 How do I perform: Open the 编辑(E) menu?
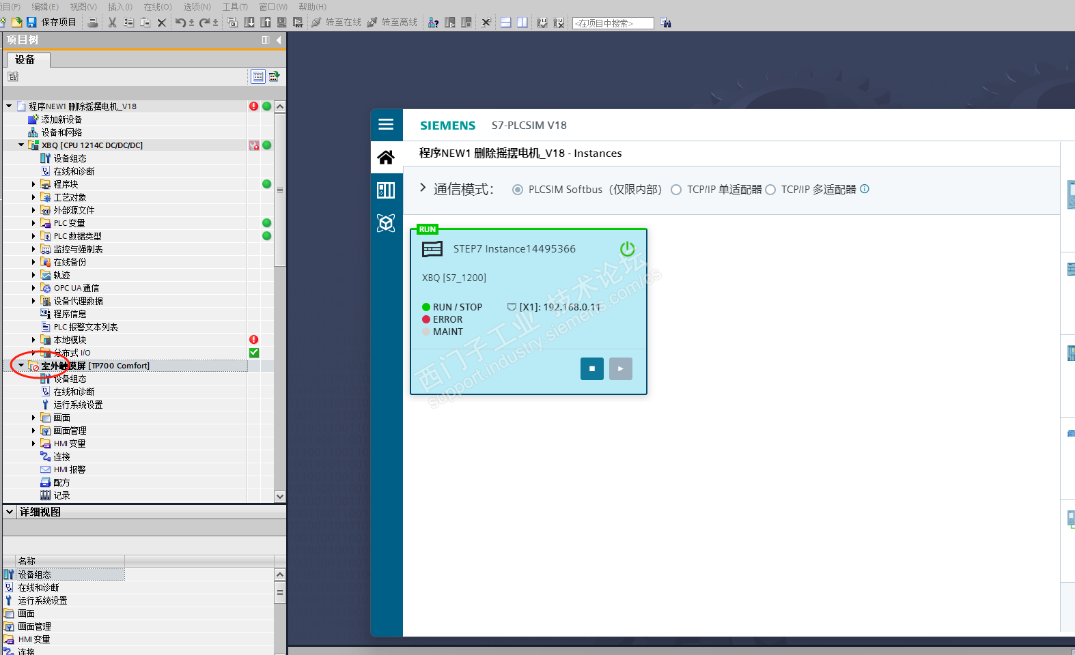(45, 7)
